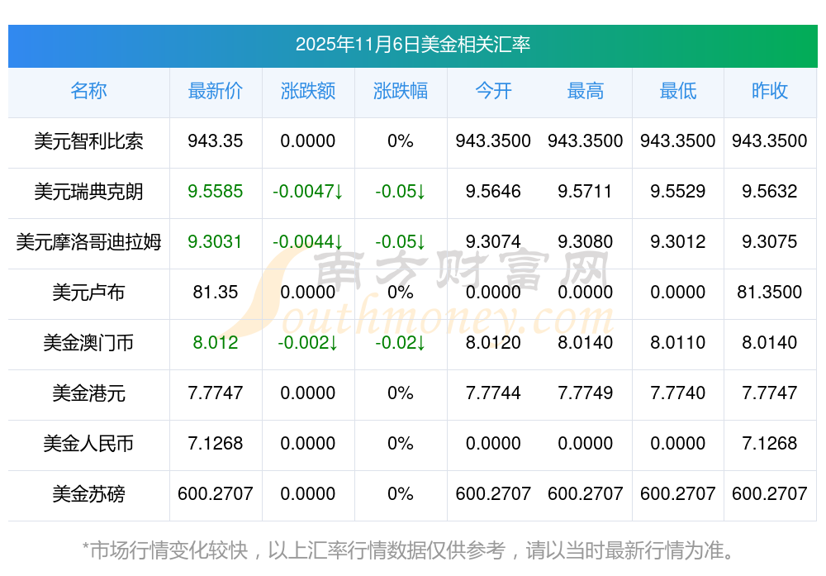Select the 昨收 column header
The image size is (826, 576).
pyautogui.click(x=770, y=91)
